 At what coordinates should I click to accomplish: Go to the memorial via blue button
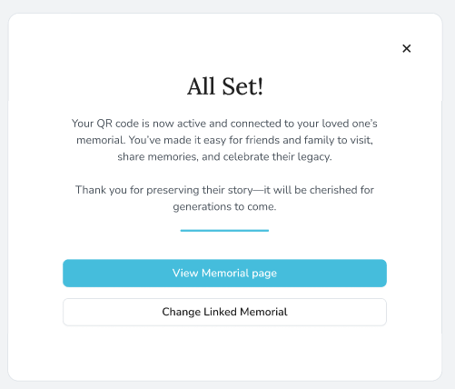(224, 273)
